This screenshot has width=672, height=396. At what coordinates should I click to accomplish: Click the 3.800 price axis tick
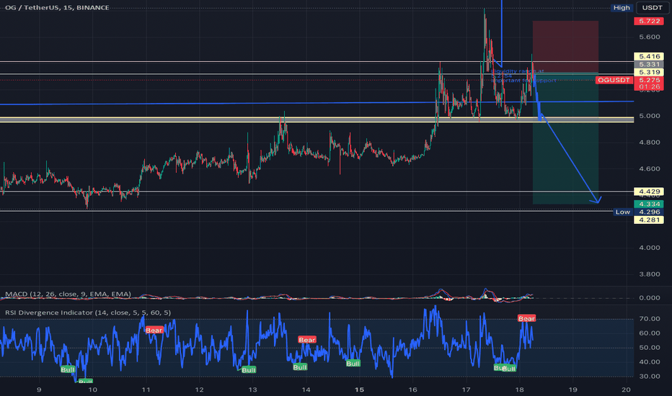[649, 274]
